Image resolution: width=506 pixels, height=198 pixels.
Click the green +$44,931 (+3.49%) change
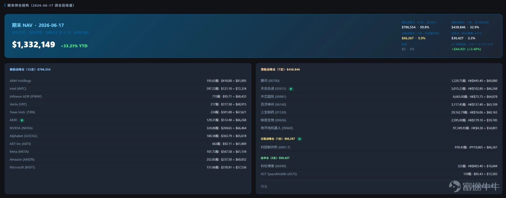[466, 49]
